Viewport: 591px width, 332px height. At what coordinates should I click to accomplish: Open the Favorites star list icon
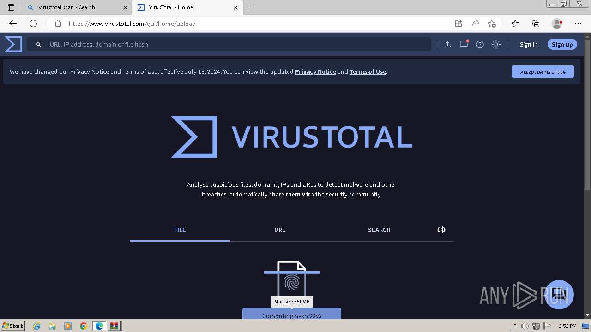515,24
